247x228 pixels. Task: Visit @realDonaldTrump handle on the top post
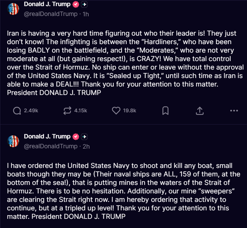pos(51,14)
